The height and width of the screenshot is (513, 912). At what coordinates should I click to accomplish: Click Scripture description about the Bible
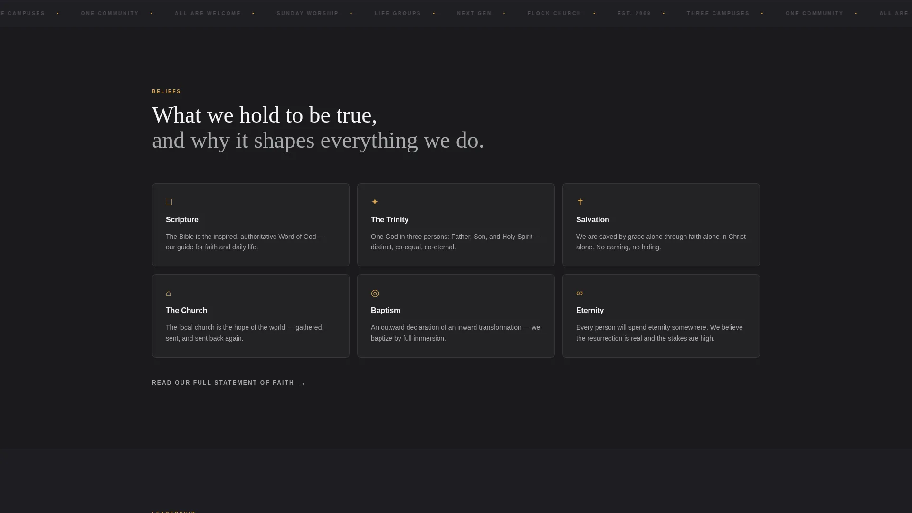[245, 242]
